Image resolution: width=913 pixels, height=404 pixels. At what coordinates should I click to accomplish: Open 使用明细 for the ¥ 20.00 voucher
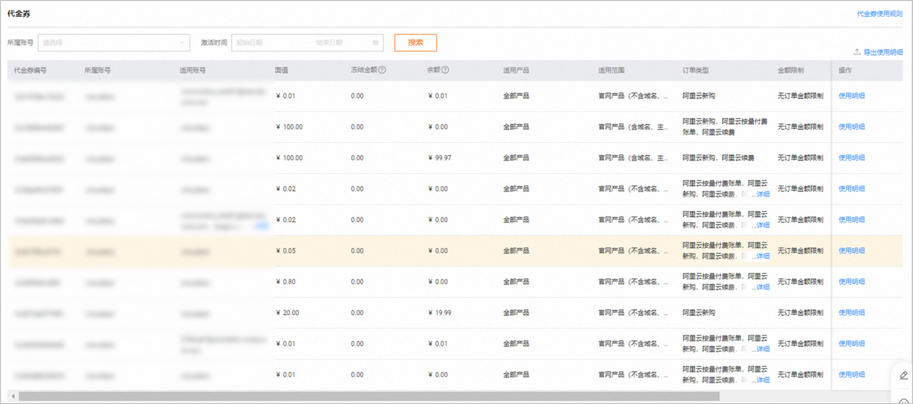click(851, 313)
